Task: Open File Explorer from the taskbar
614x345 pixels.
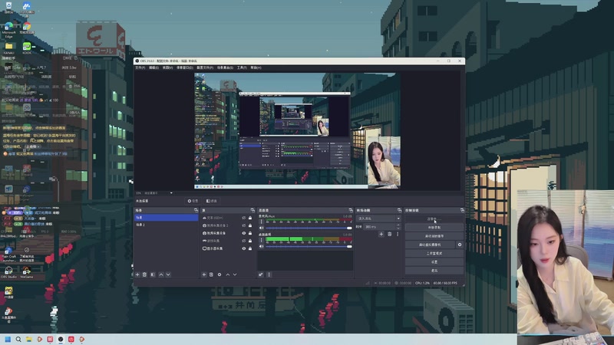Action: [29, 339]
